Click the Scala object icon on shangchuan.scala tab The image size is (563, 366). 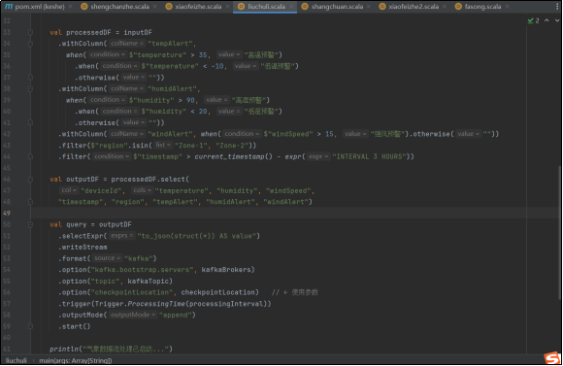click(305, 7)
